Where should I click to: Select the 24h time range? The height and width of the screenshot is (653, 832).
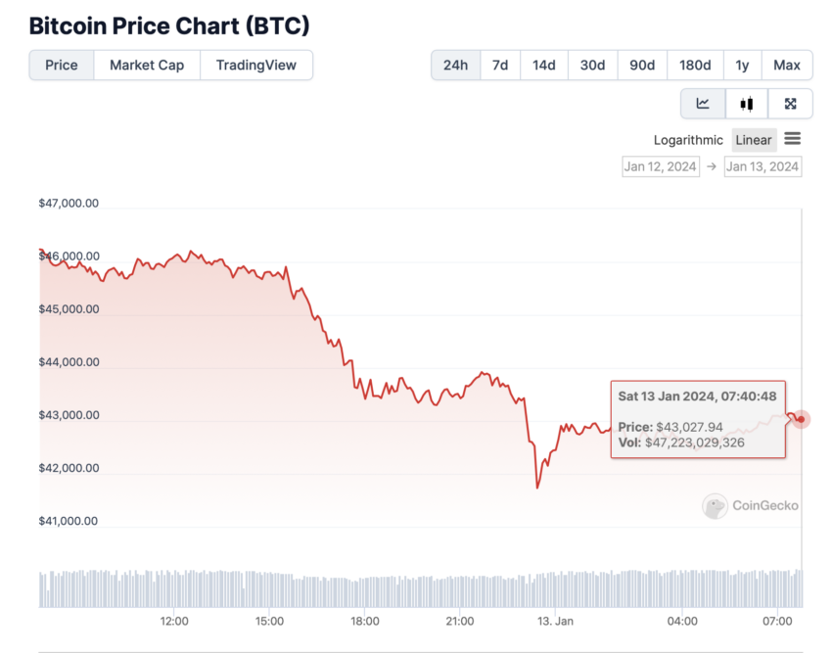[x=456, y=66]
